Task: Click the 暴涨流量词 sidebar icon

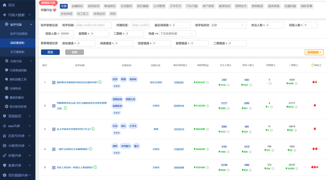Action: point(7,97)
